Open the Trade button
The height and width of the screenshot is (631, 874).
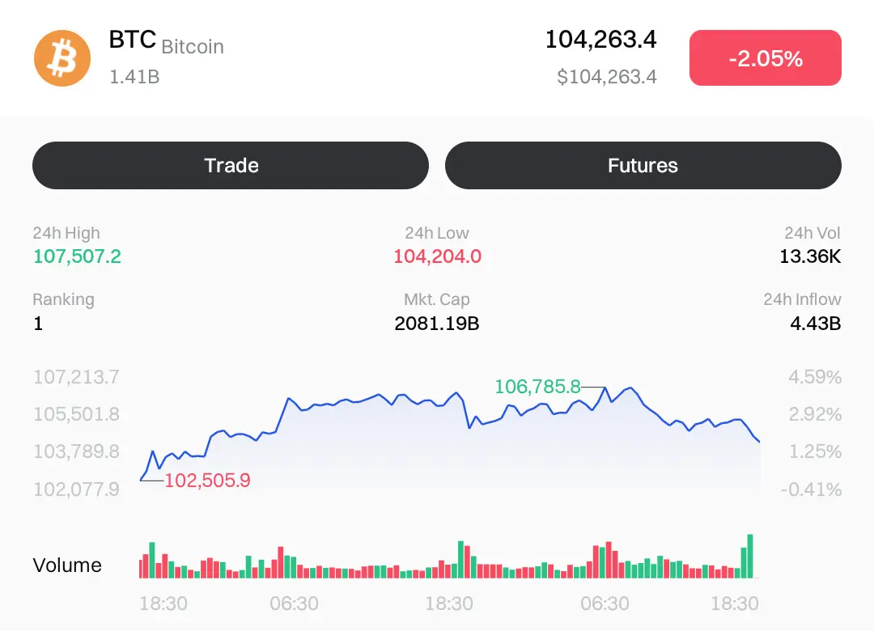(231, 166)
